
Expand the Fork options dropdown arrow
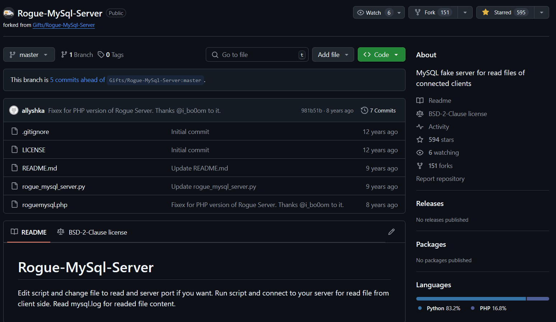point(465,13)
